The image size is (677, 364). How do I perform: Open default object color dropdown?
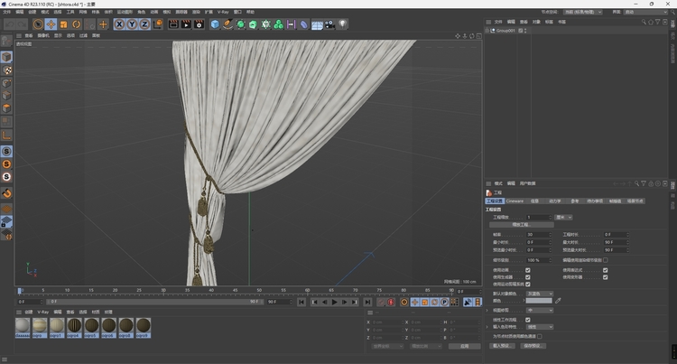(539, 294)
